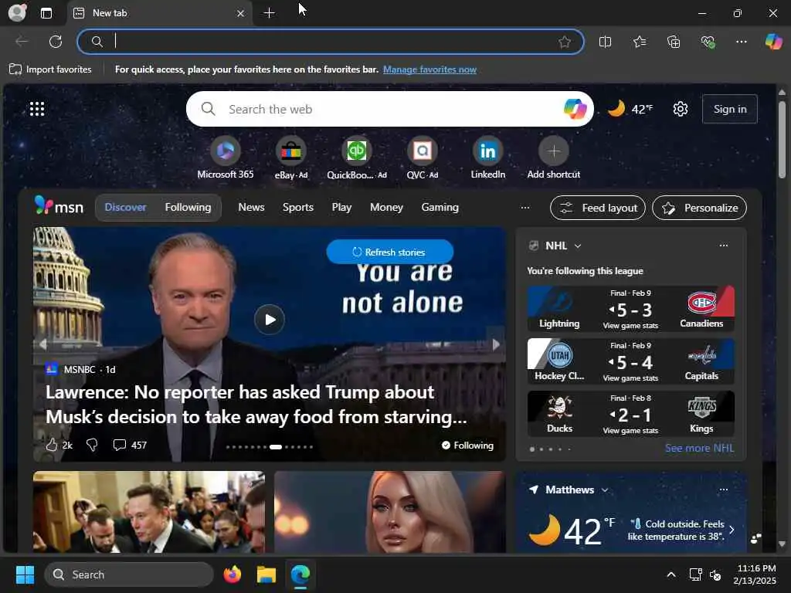Open the app launcher grid icon

(x=37, y=109)
